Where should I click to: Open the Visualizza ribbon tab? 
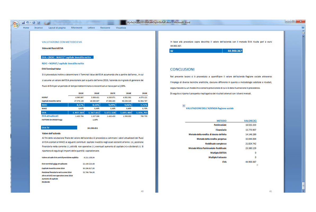121,28
